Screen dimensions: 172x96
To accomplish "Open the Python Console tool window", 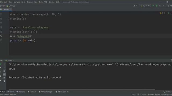I will click(x=62, y=92).
